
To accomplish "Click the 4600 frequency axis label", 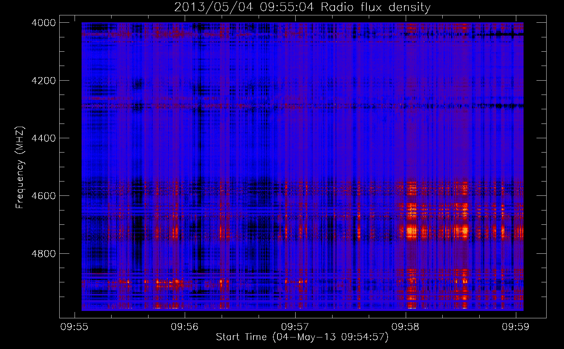I will click(44, 196).
